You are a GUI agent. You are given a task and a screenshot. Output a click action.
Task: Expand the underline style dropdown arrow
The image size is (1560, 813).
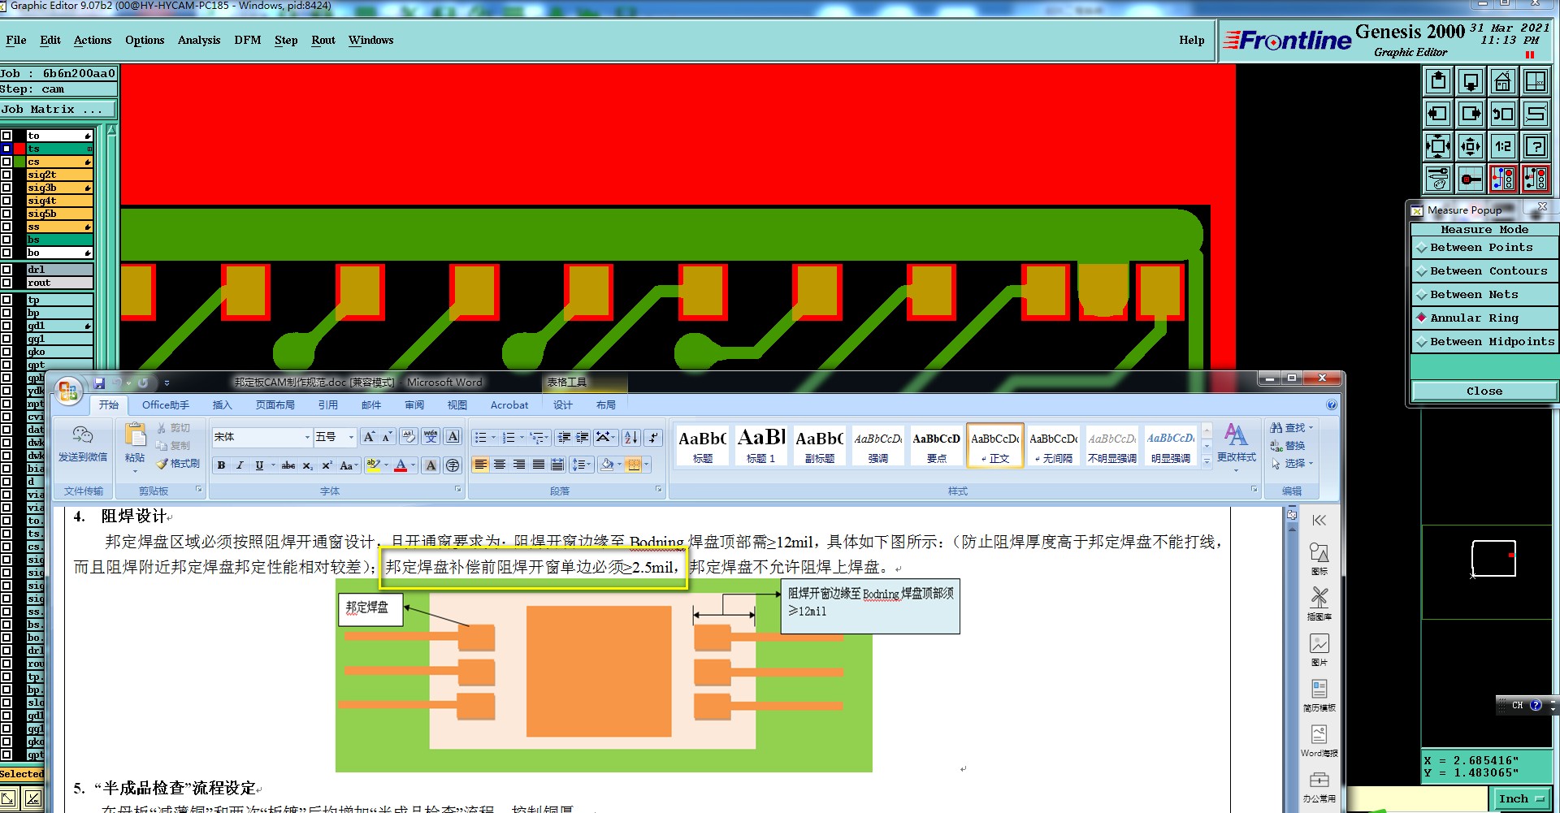pos(273,465)
